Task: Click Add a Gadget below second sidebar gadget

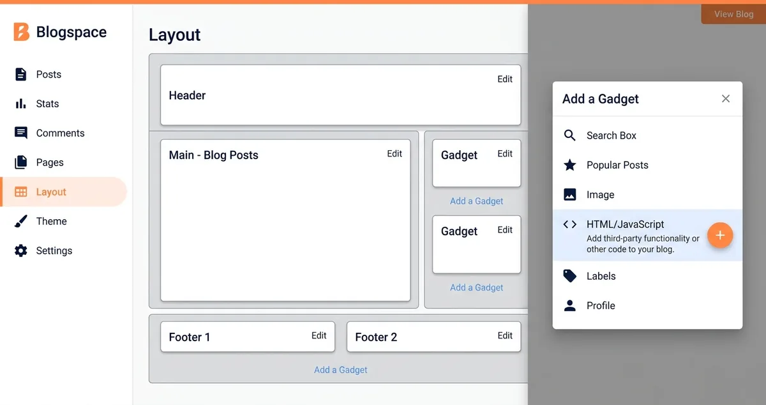Action: pos(476,287)
